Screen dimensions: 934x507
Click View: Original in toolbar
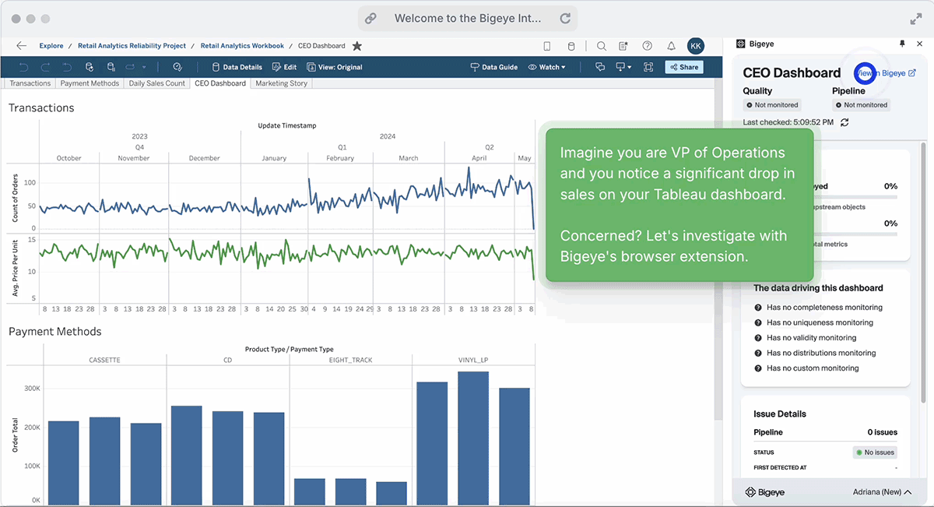point(335,67)
